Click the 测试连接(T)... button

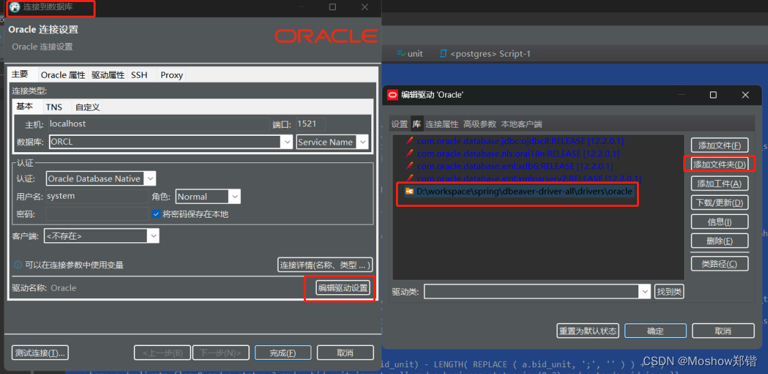tap(40, 352)
